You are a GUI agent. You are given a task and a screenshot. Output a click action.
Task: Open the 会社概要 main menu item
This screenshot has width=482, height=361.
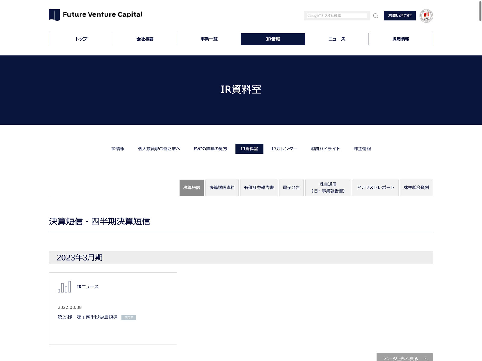click(x=145, y=39)
